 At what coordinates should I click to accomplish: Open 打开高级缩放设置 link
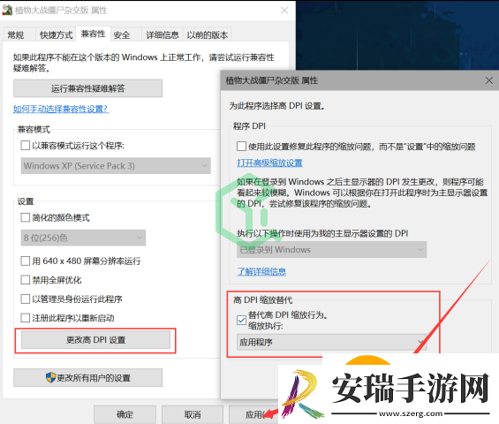[x=269, y=163]
